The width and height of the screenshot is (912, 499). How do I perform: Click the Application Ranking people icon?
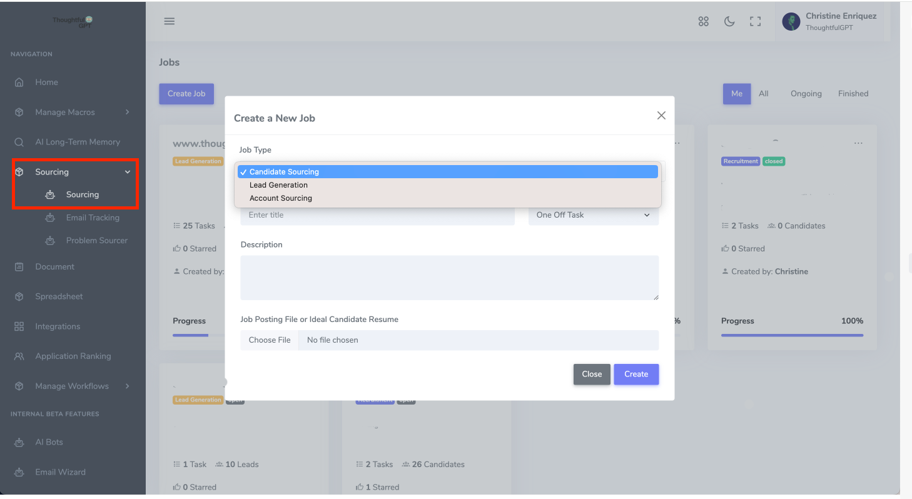tap(19, 356)
